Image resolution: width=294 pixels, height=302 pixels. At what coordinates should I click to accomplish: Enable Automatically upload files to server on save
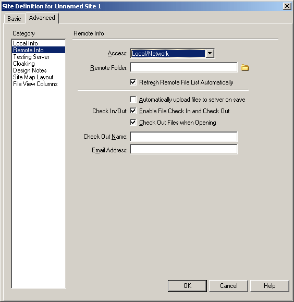tap(133, 100)
